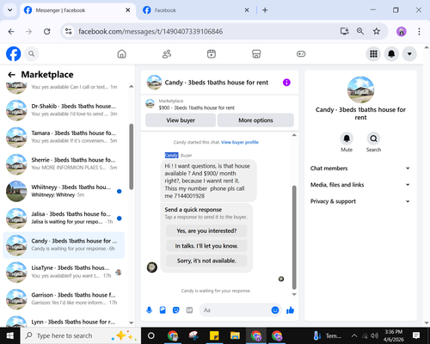Send the 'Yes, are you interested?' quick response
430x344 pixels.
[x=206, y=230]
